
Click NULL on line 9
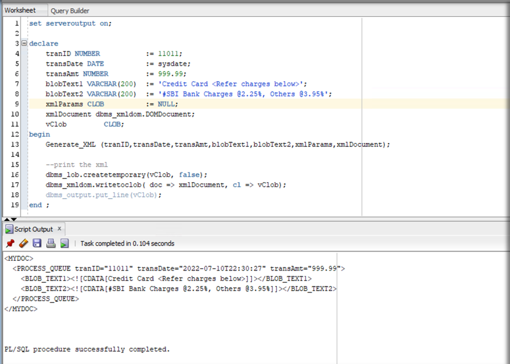click(166, 104)
